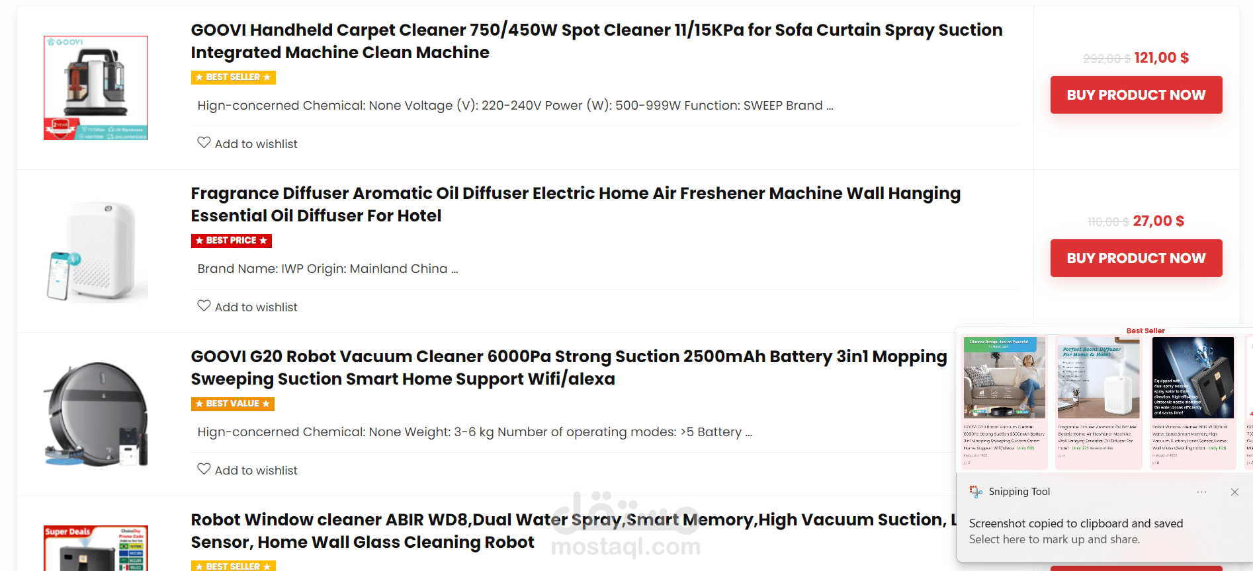The image size is (1253, 571).
Task: Open GOOVI G20 Robot Vacuum Cleaner title link
Action: click(568, 367)
